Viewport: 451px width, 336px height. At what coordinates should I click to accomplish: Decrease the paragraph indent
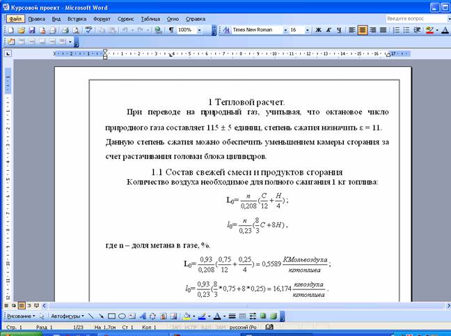pos(417,30)
